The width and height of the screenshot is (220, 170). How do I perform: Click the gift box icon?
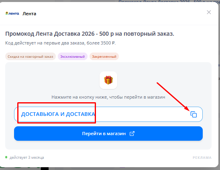click(x=108, y=80)
